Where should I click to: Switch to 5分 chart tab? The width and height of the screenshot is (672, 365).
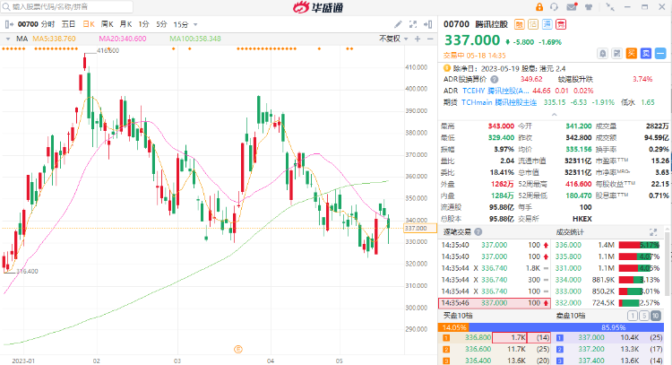coord(161,24)
